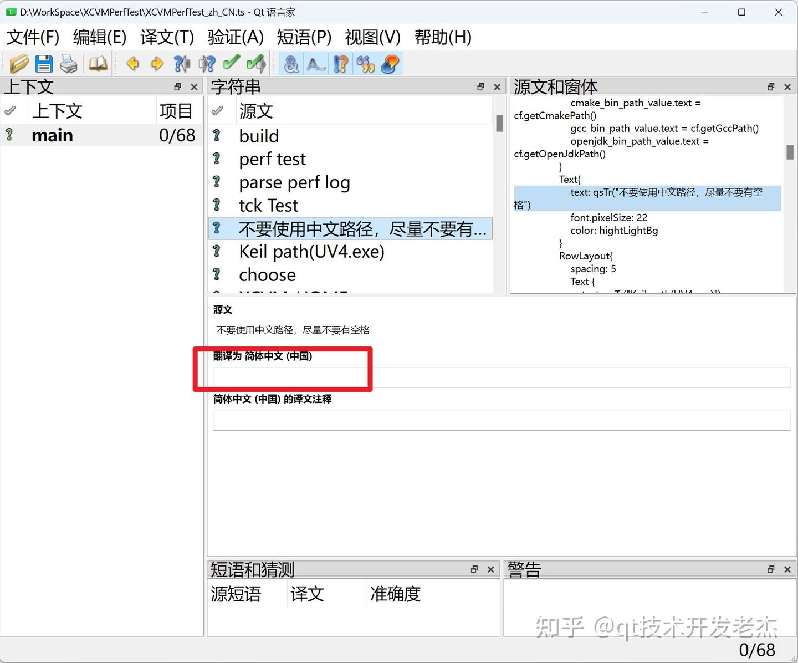Open a translation file
The width and height of the screenshot is (798, 663).
[19, 64]
